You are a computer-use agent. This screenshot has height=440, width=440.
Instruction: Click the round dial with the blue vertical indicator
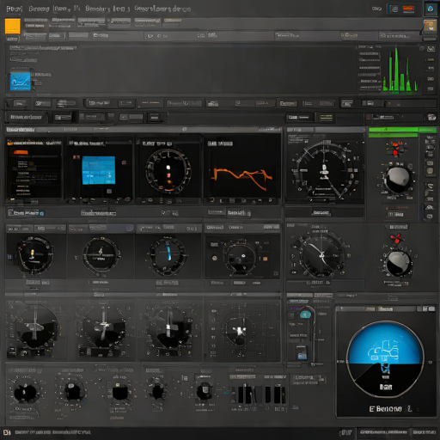click(168, 255)
